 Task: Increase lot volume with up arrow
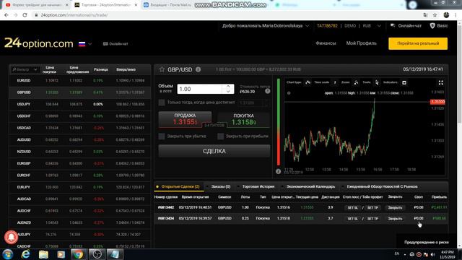click(x=228, y=87)
